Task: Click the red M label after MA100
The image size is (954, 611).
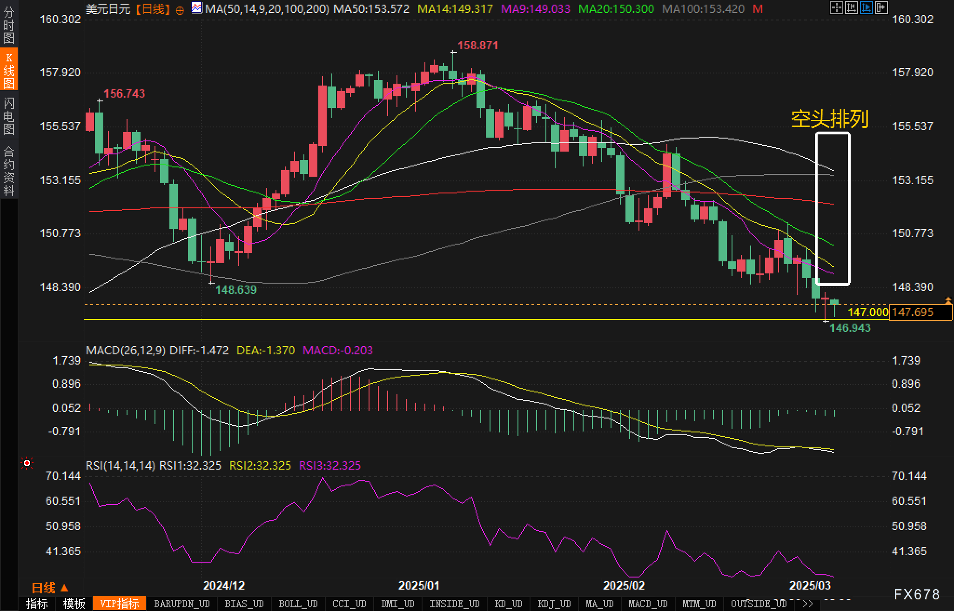Action: (758, 9)
